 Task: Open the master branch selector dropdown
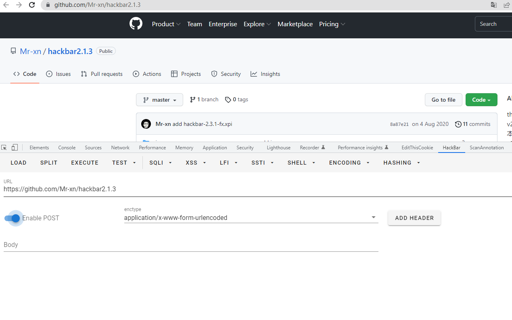(159, 100)
